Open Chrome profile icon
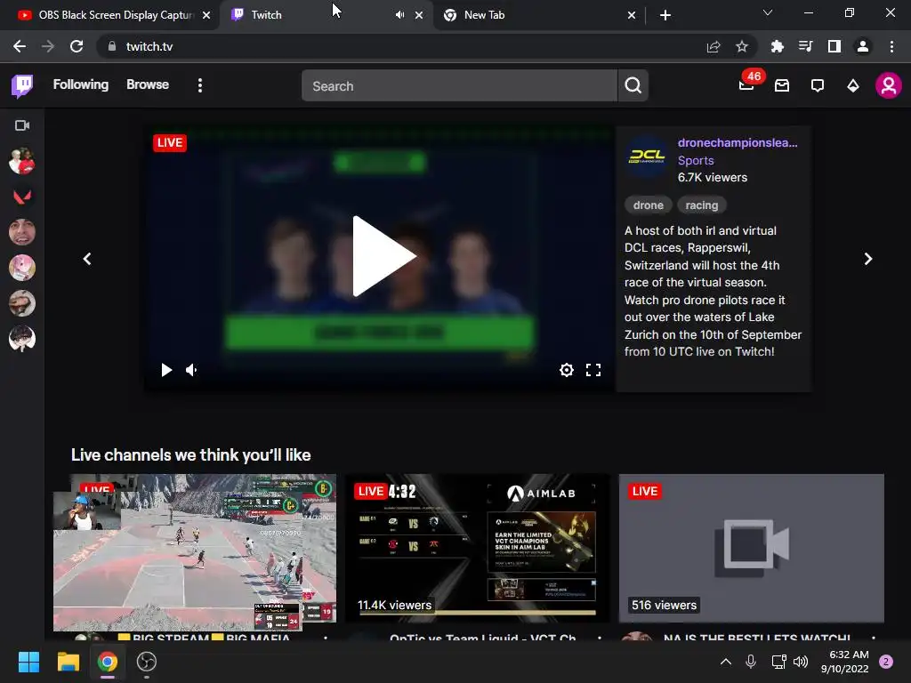Image resolution: width=911 pixels, height=683 pixels. (863, 46)
